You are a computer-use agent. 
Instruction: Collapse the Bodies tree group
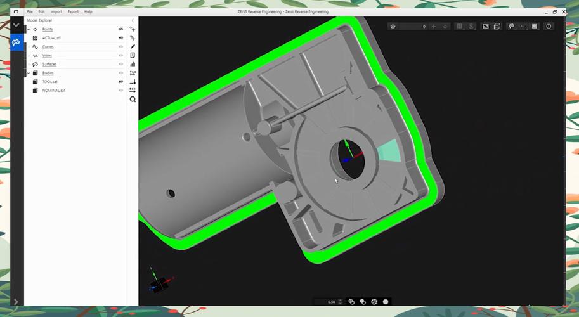pos(29,73)
